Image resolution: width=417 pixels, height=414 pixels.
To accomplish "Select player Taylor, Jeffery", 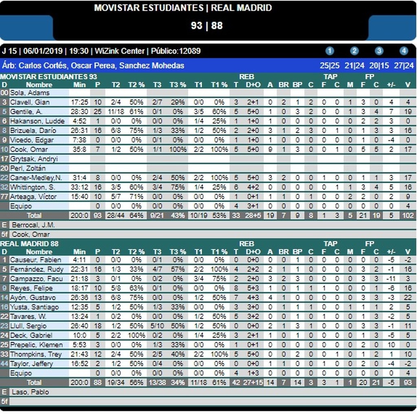I will point(31,364).
